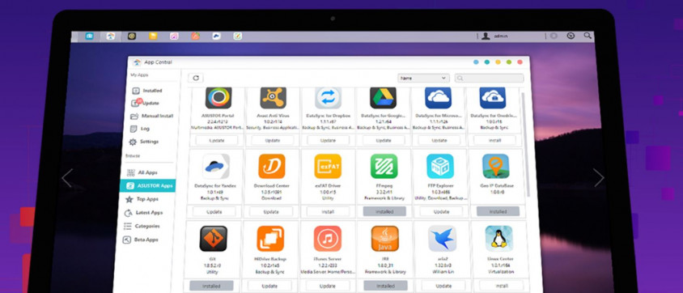Screen dimensions: 683x293
Task: Click the exFAT Driver app icon
Action: point(328,166)
